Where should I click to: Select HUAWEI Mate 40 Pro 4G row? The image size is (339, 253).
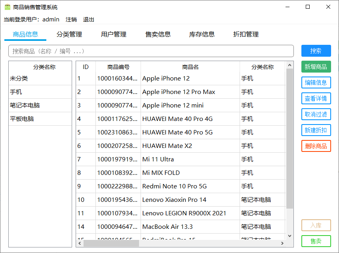coord(181,119)
